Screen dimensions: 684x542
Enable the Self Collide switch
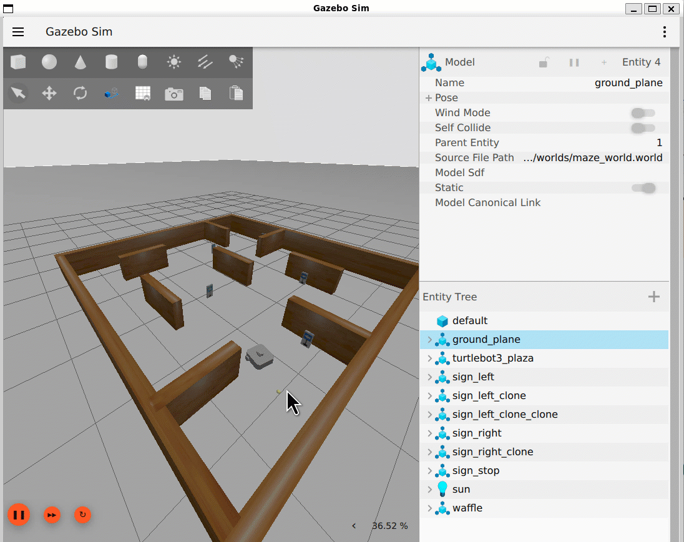pyautogui.click(x=642, y=128)
